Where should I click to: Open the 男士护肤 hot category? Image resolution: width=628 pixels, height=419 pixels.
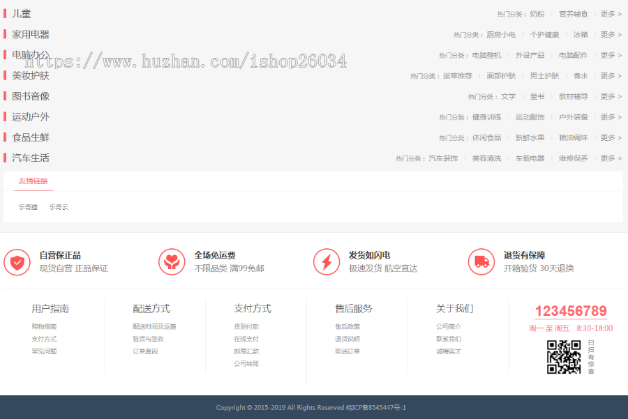pyautogui.click(x=544, y=75)
